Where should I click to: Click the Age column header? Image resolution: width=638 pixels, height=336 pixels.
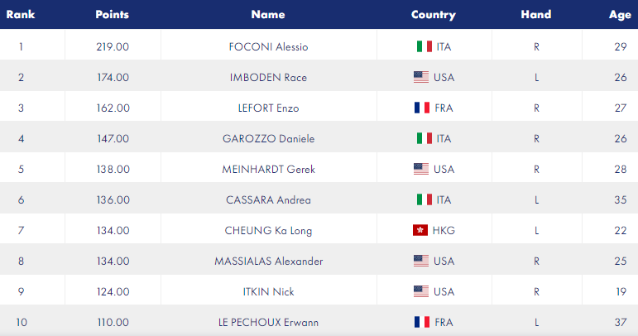620,15
